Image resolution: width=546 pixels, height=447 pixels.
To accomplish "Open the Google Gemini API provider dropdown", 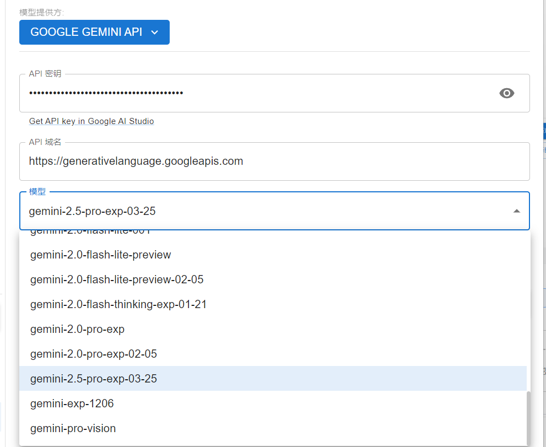I will 94,32.
